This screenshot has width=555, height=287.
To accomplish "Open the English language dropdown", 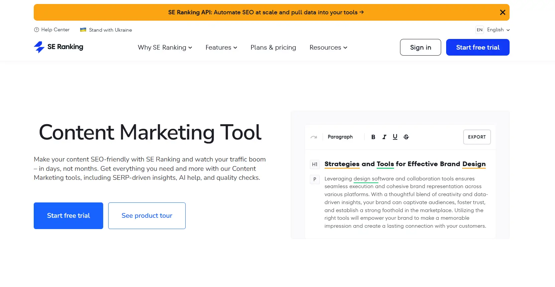I will [x=498, y=30].
